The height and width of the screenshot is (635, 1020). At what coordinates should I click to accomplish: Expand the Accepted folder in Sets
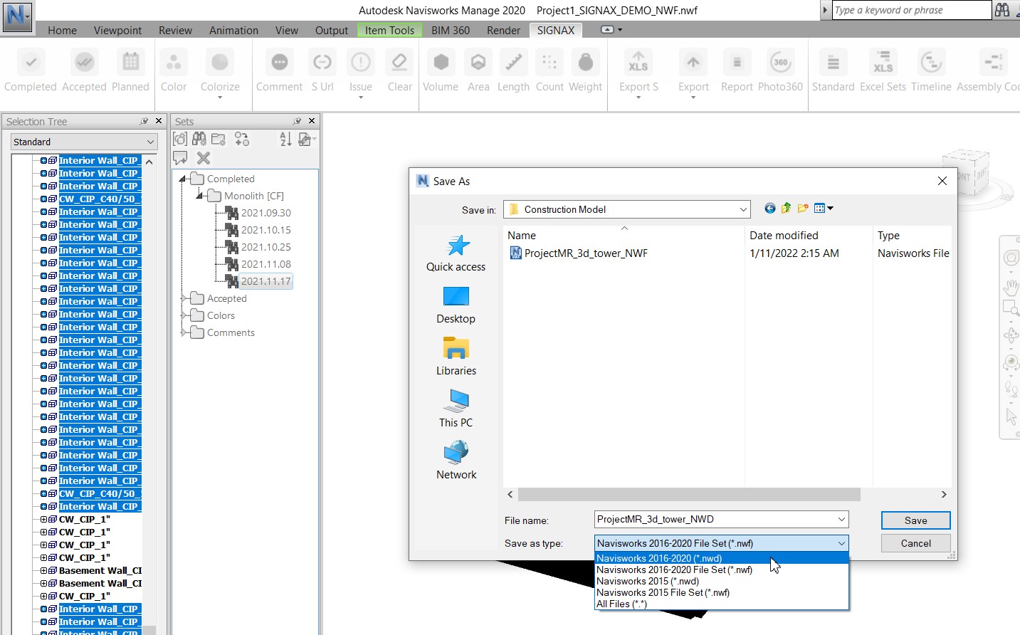[183, 298]
